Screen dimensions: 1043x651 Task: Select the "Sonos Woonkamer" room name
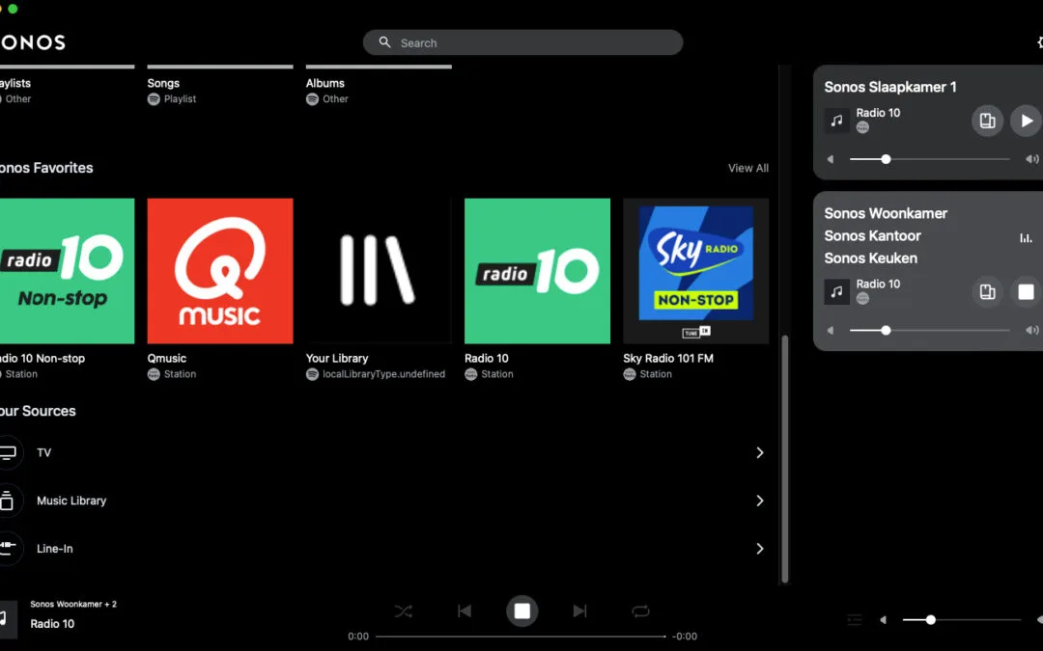[x=886, y=213]
